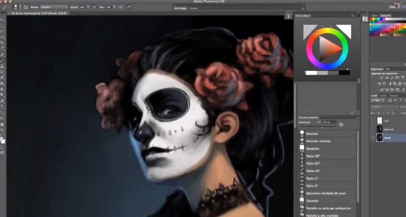This screenshot has height=217, width=406.
Task: Open the Metodo blend mode dropdown
Action: (x=54, y=7)
